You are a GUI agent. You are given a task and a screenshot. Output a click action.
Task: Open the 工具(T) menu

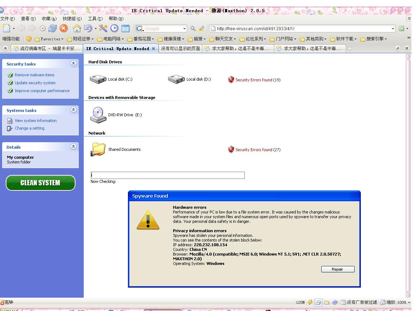(x=95, y=18)
